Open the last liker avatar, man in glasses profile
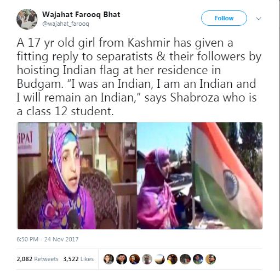Screen dimensions: 280x271 pyautogui.click(x=210, y=259)
